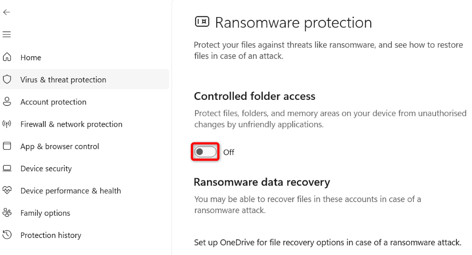This screenshot has width=472, height=255.
Task: Click the Home house icon
Action: (x=7, y=57)
